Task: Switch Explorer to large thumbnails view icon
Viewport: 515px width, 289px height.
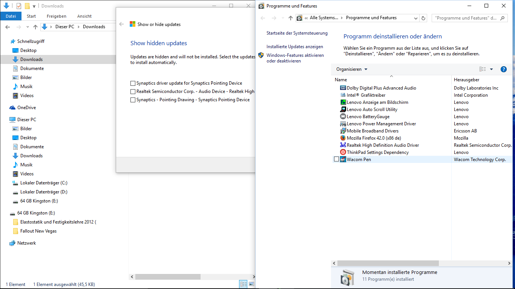Action: click(251, 284)
